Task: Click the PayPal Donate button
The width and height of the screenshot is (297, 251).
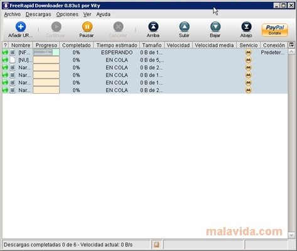Action: 275,30
